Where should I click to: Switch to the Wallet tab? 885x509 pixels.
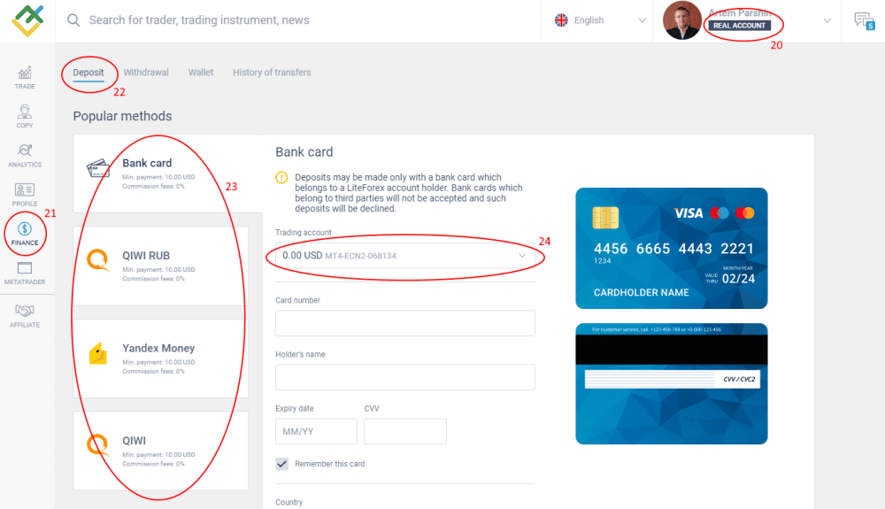(x=201, y=73)
